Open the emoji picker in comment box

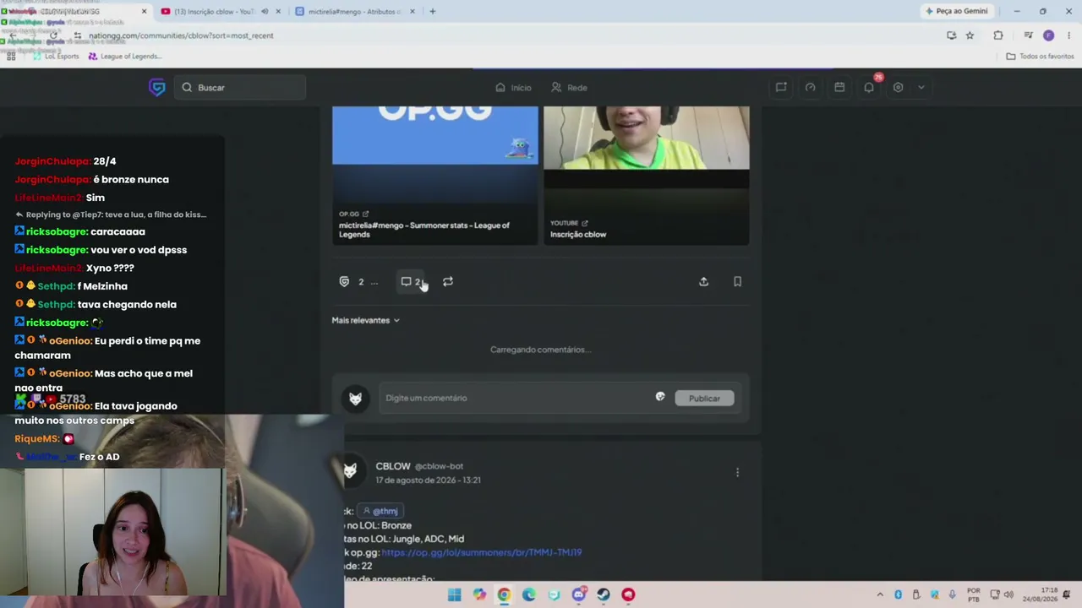(x=660, y=397)
